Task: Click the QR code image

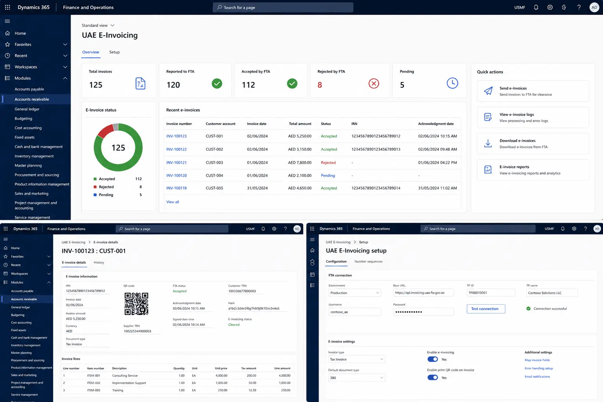Action: [136, 304]
